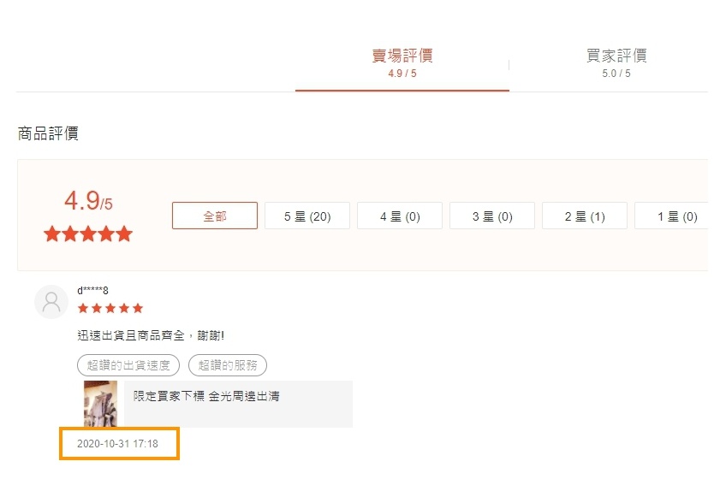Filter reviews by 3 星 (0)
The width and height of the screenshot is (726, 479).
pos(492,216)
